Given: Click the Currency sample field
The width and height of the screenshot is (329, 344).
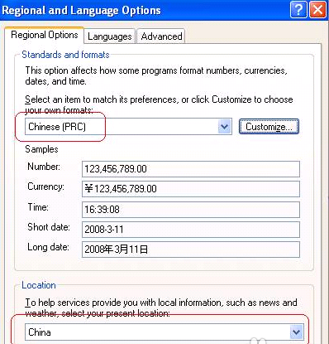Looking at the screenshot, I should pyautogui.click(x=191, y=189).
